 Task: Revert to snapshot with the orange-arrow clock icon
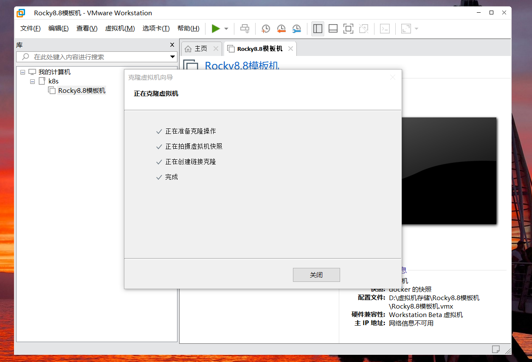pyautogui.click(x=281, y=28)
